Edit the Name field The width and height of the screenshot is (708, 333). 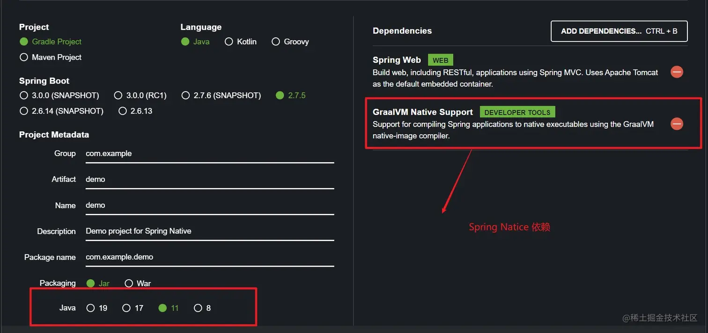[x=210, y=205]
